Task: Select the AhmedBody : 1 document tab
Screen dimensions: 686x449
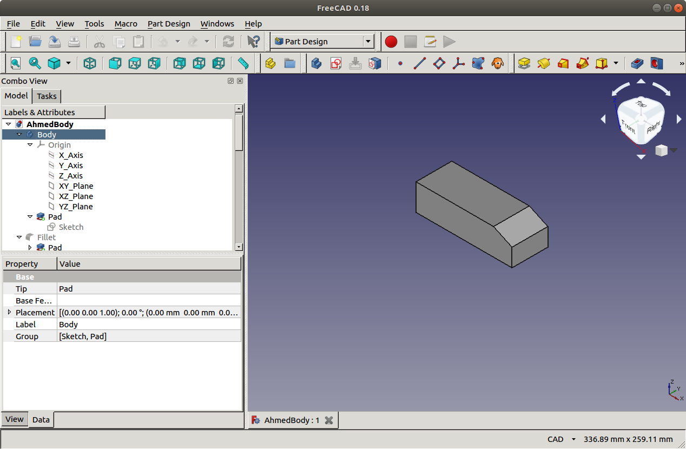Action: pyautogui.click(x=292, y=420)
